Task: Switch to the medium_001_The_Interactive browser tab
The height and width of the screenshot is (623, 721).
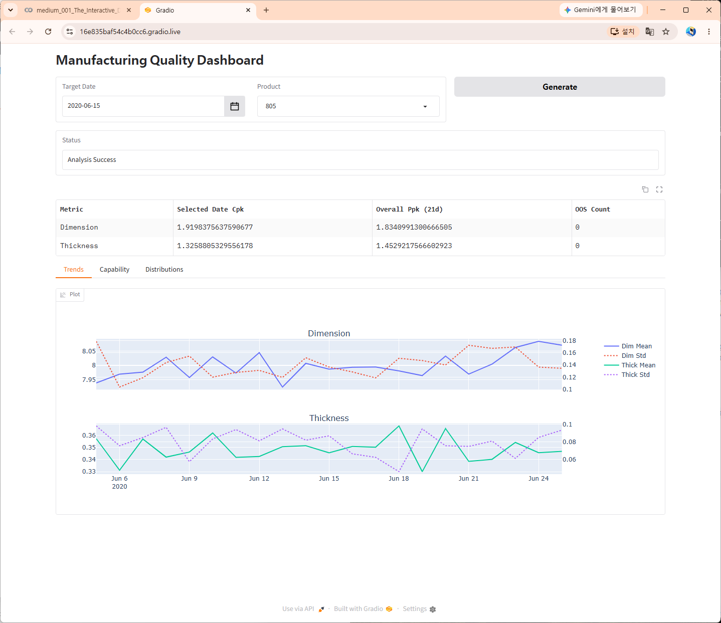Action: tap(78, 10)
